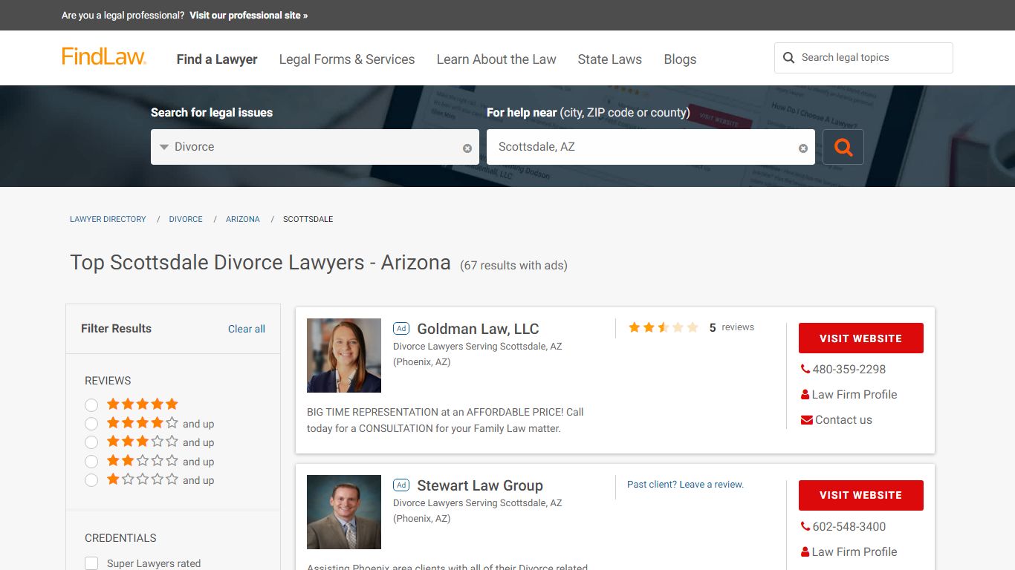Open the Blogs menu
The image size is (1015, 570).
point(680,59)
